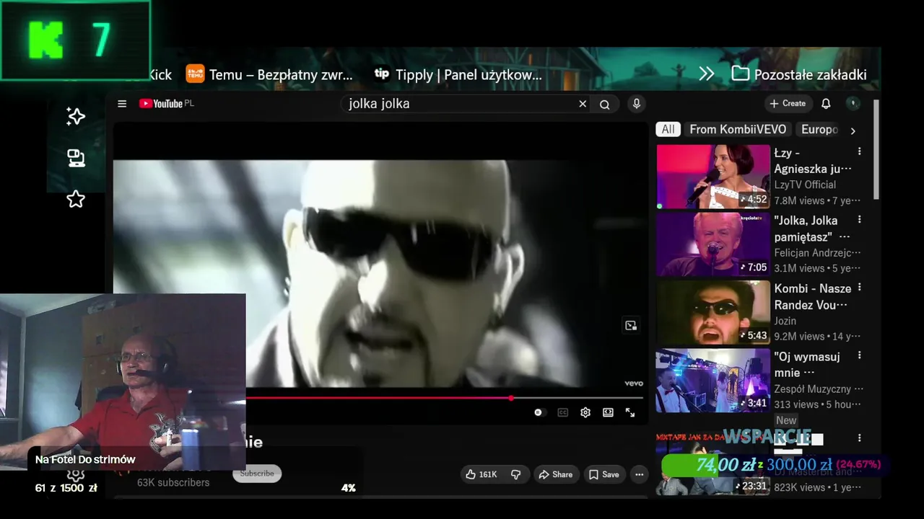Subscribe to the channel

click(257, 474)
